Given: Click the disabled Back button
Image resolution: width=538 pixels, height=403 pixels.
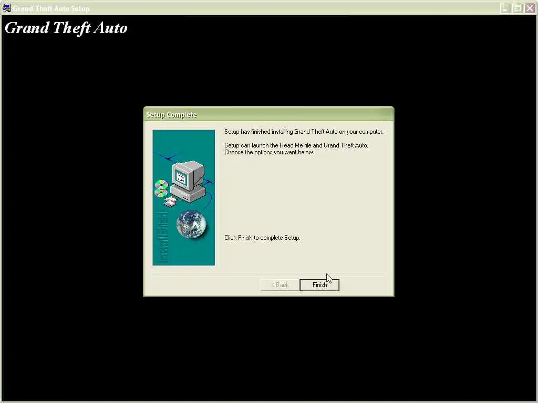Looking at the screenshot, I should (x=280, y=285).
